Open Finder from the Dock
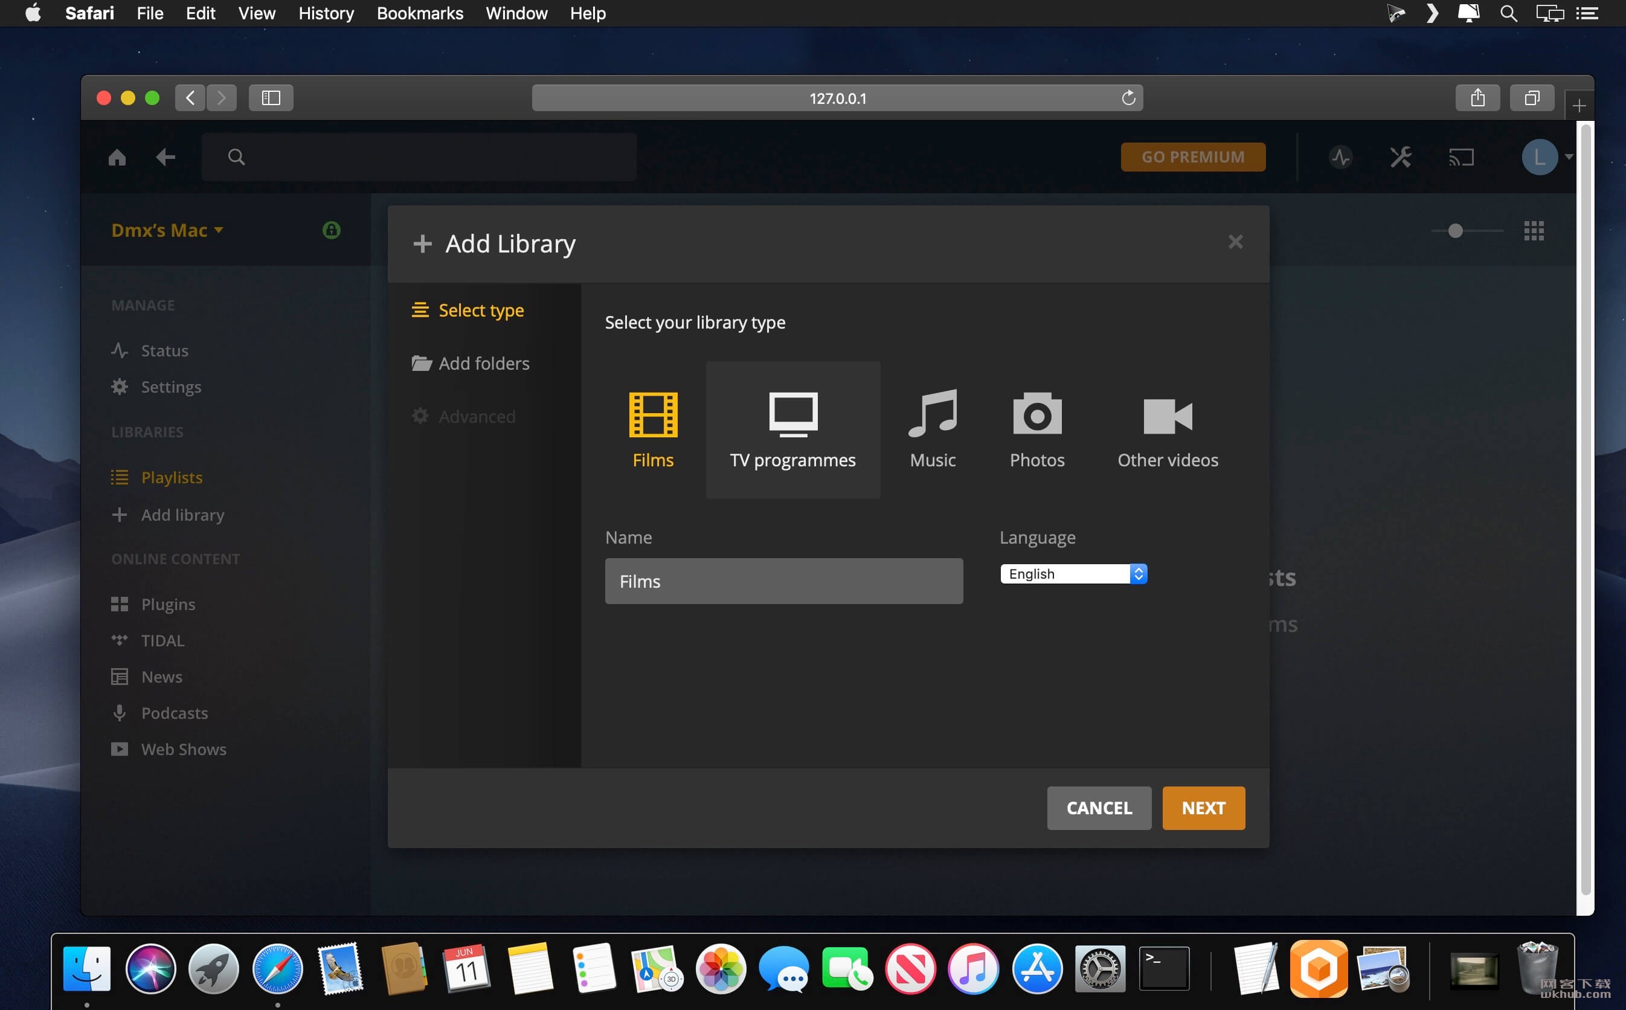 coord(87,968)
